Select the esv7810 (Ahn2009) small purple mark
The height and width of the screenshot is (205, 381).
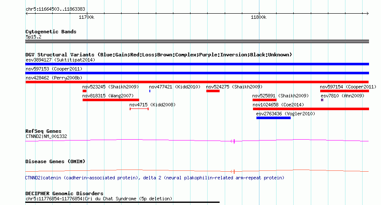(x=322, y=100)
